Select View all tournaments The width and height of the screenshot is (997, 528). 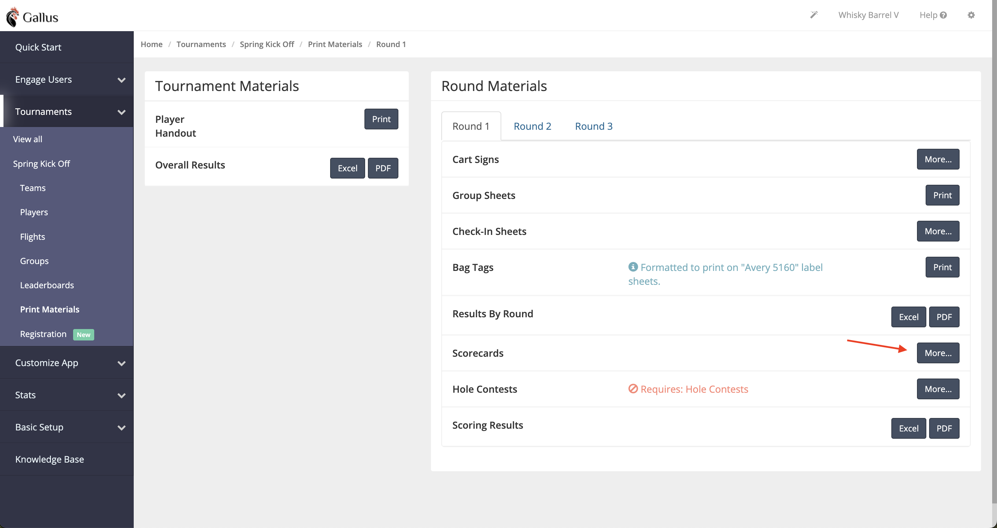click(27, 139)
